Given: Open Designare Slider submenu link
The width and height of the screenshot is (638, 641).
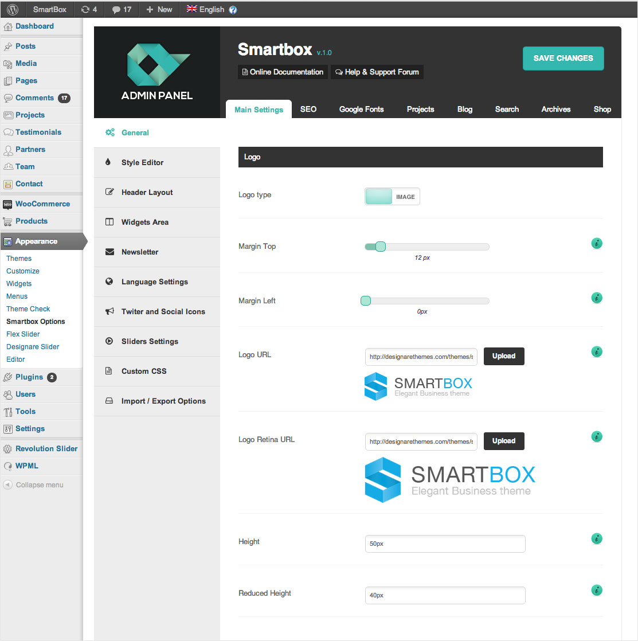Looking at the screenshot, I should [x=33, y=347].
